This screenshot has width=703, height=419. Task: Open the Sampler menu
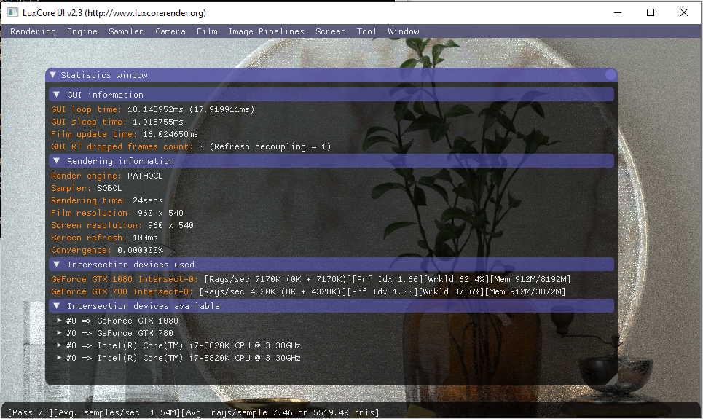click(126, 31)
